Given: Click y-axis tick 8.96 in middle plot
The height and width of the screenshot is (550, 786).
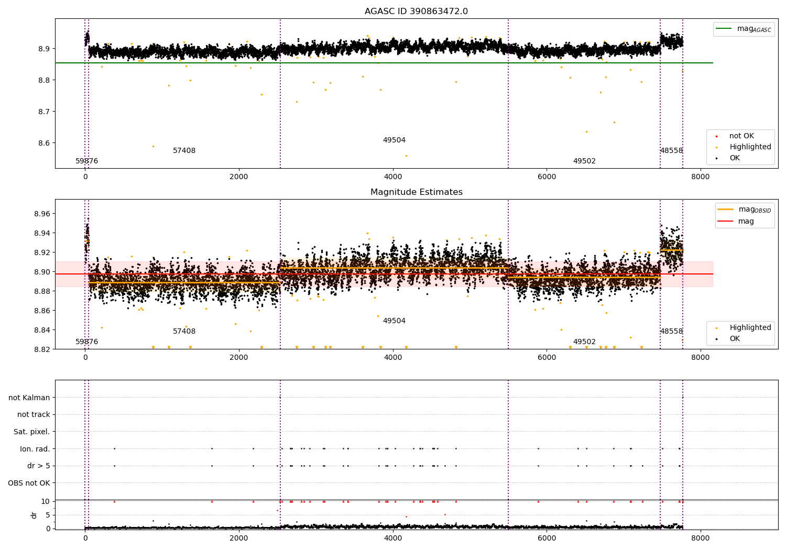Looking at the screenshot, I should pyautogui.click(x=42, y=214).
